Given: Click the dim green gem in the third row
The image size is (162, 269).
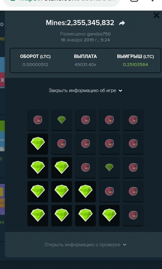Looking at the screenshot, I should coord(109,167).
